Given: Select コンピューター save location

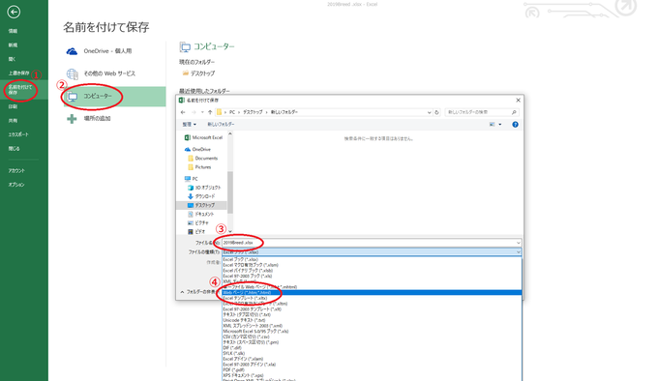Looking at the screenshot, I should (x=114, y=97).
